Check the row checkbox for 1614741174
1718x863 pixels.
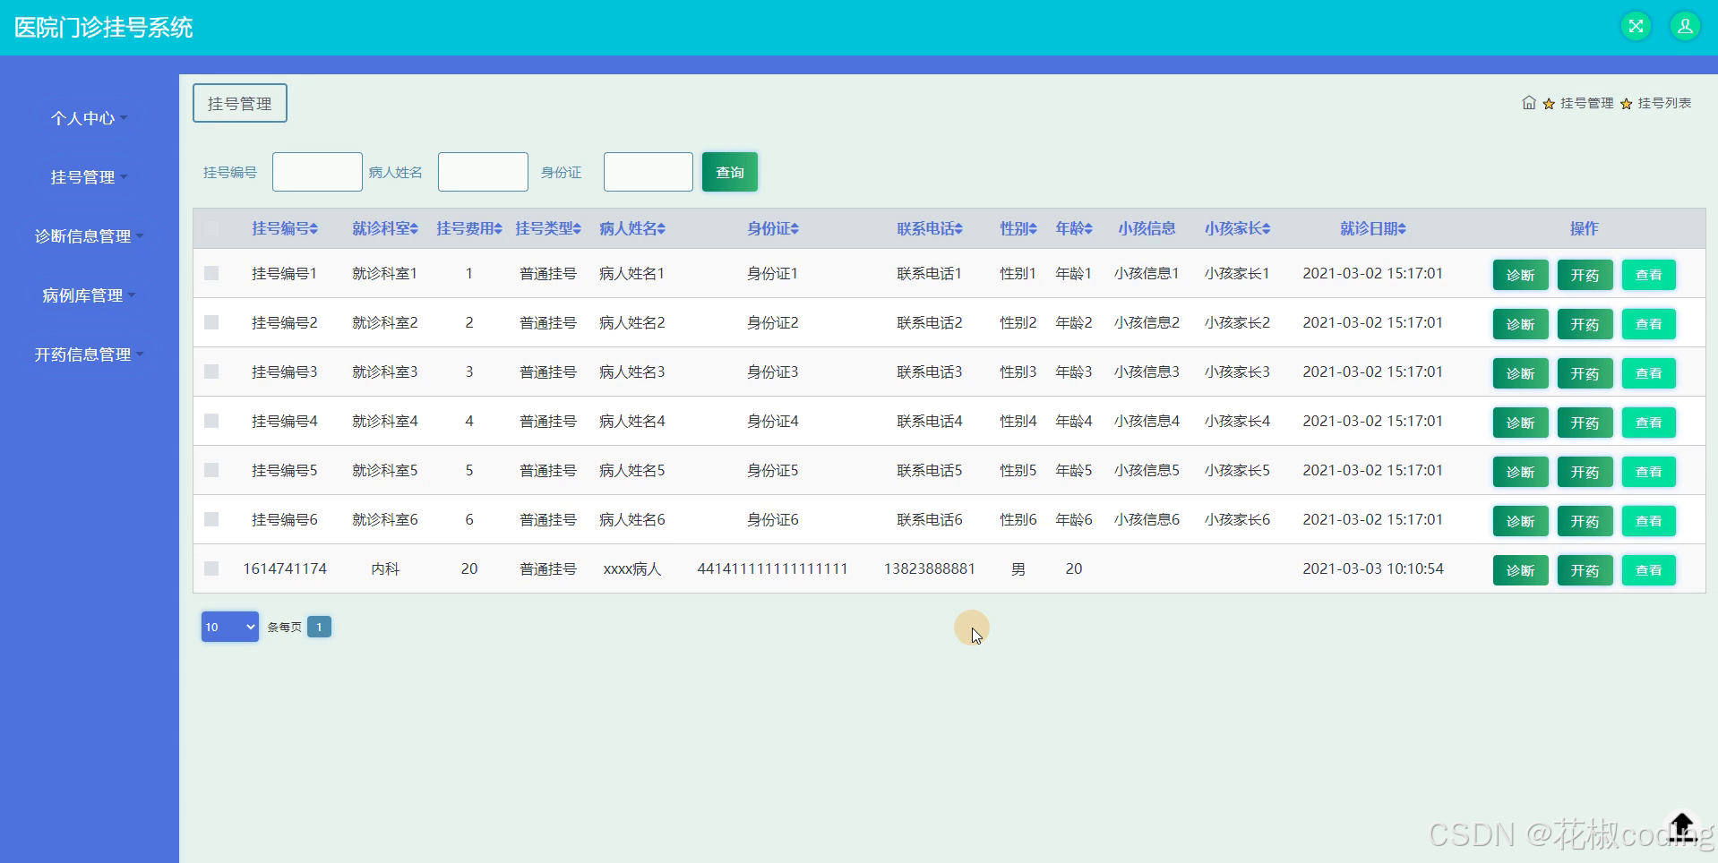click(211, 568)
